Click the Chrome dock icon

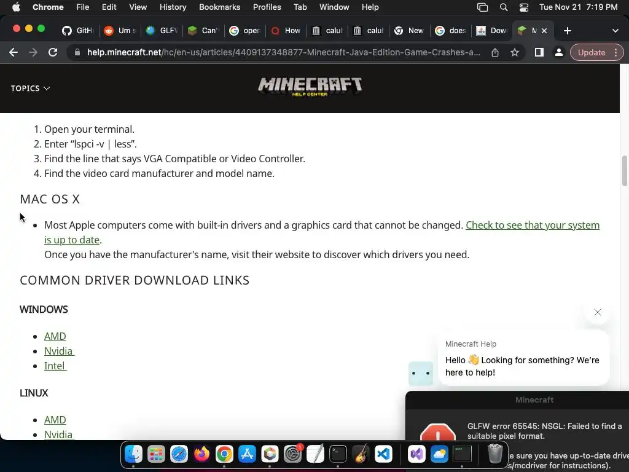(224, 454)
